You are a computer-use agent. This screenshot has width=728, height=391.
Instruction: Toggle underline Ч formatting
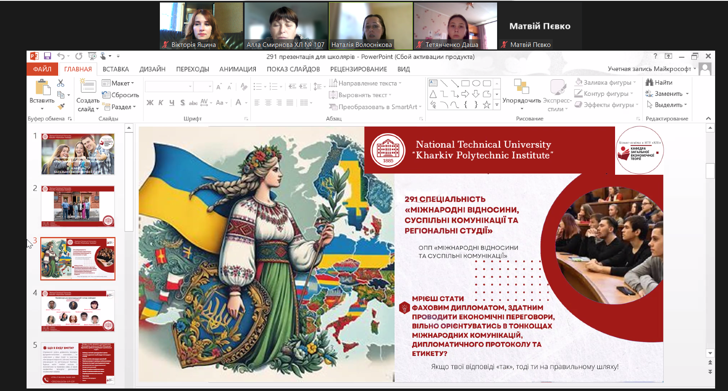coord(172,103)
